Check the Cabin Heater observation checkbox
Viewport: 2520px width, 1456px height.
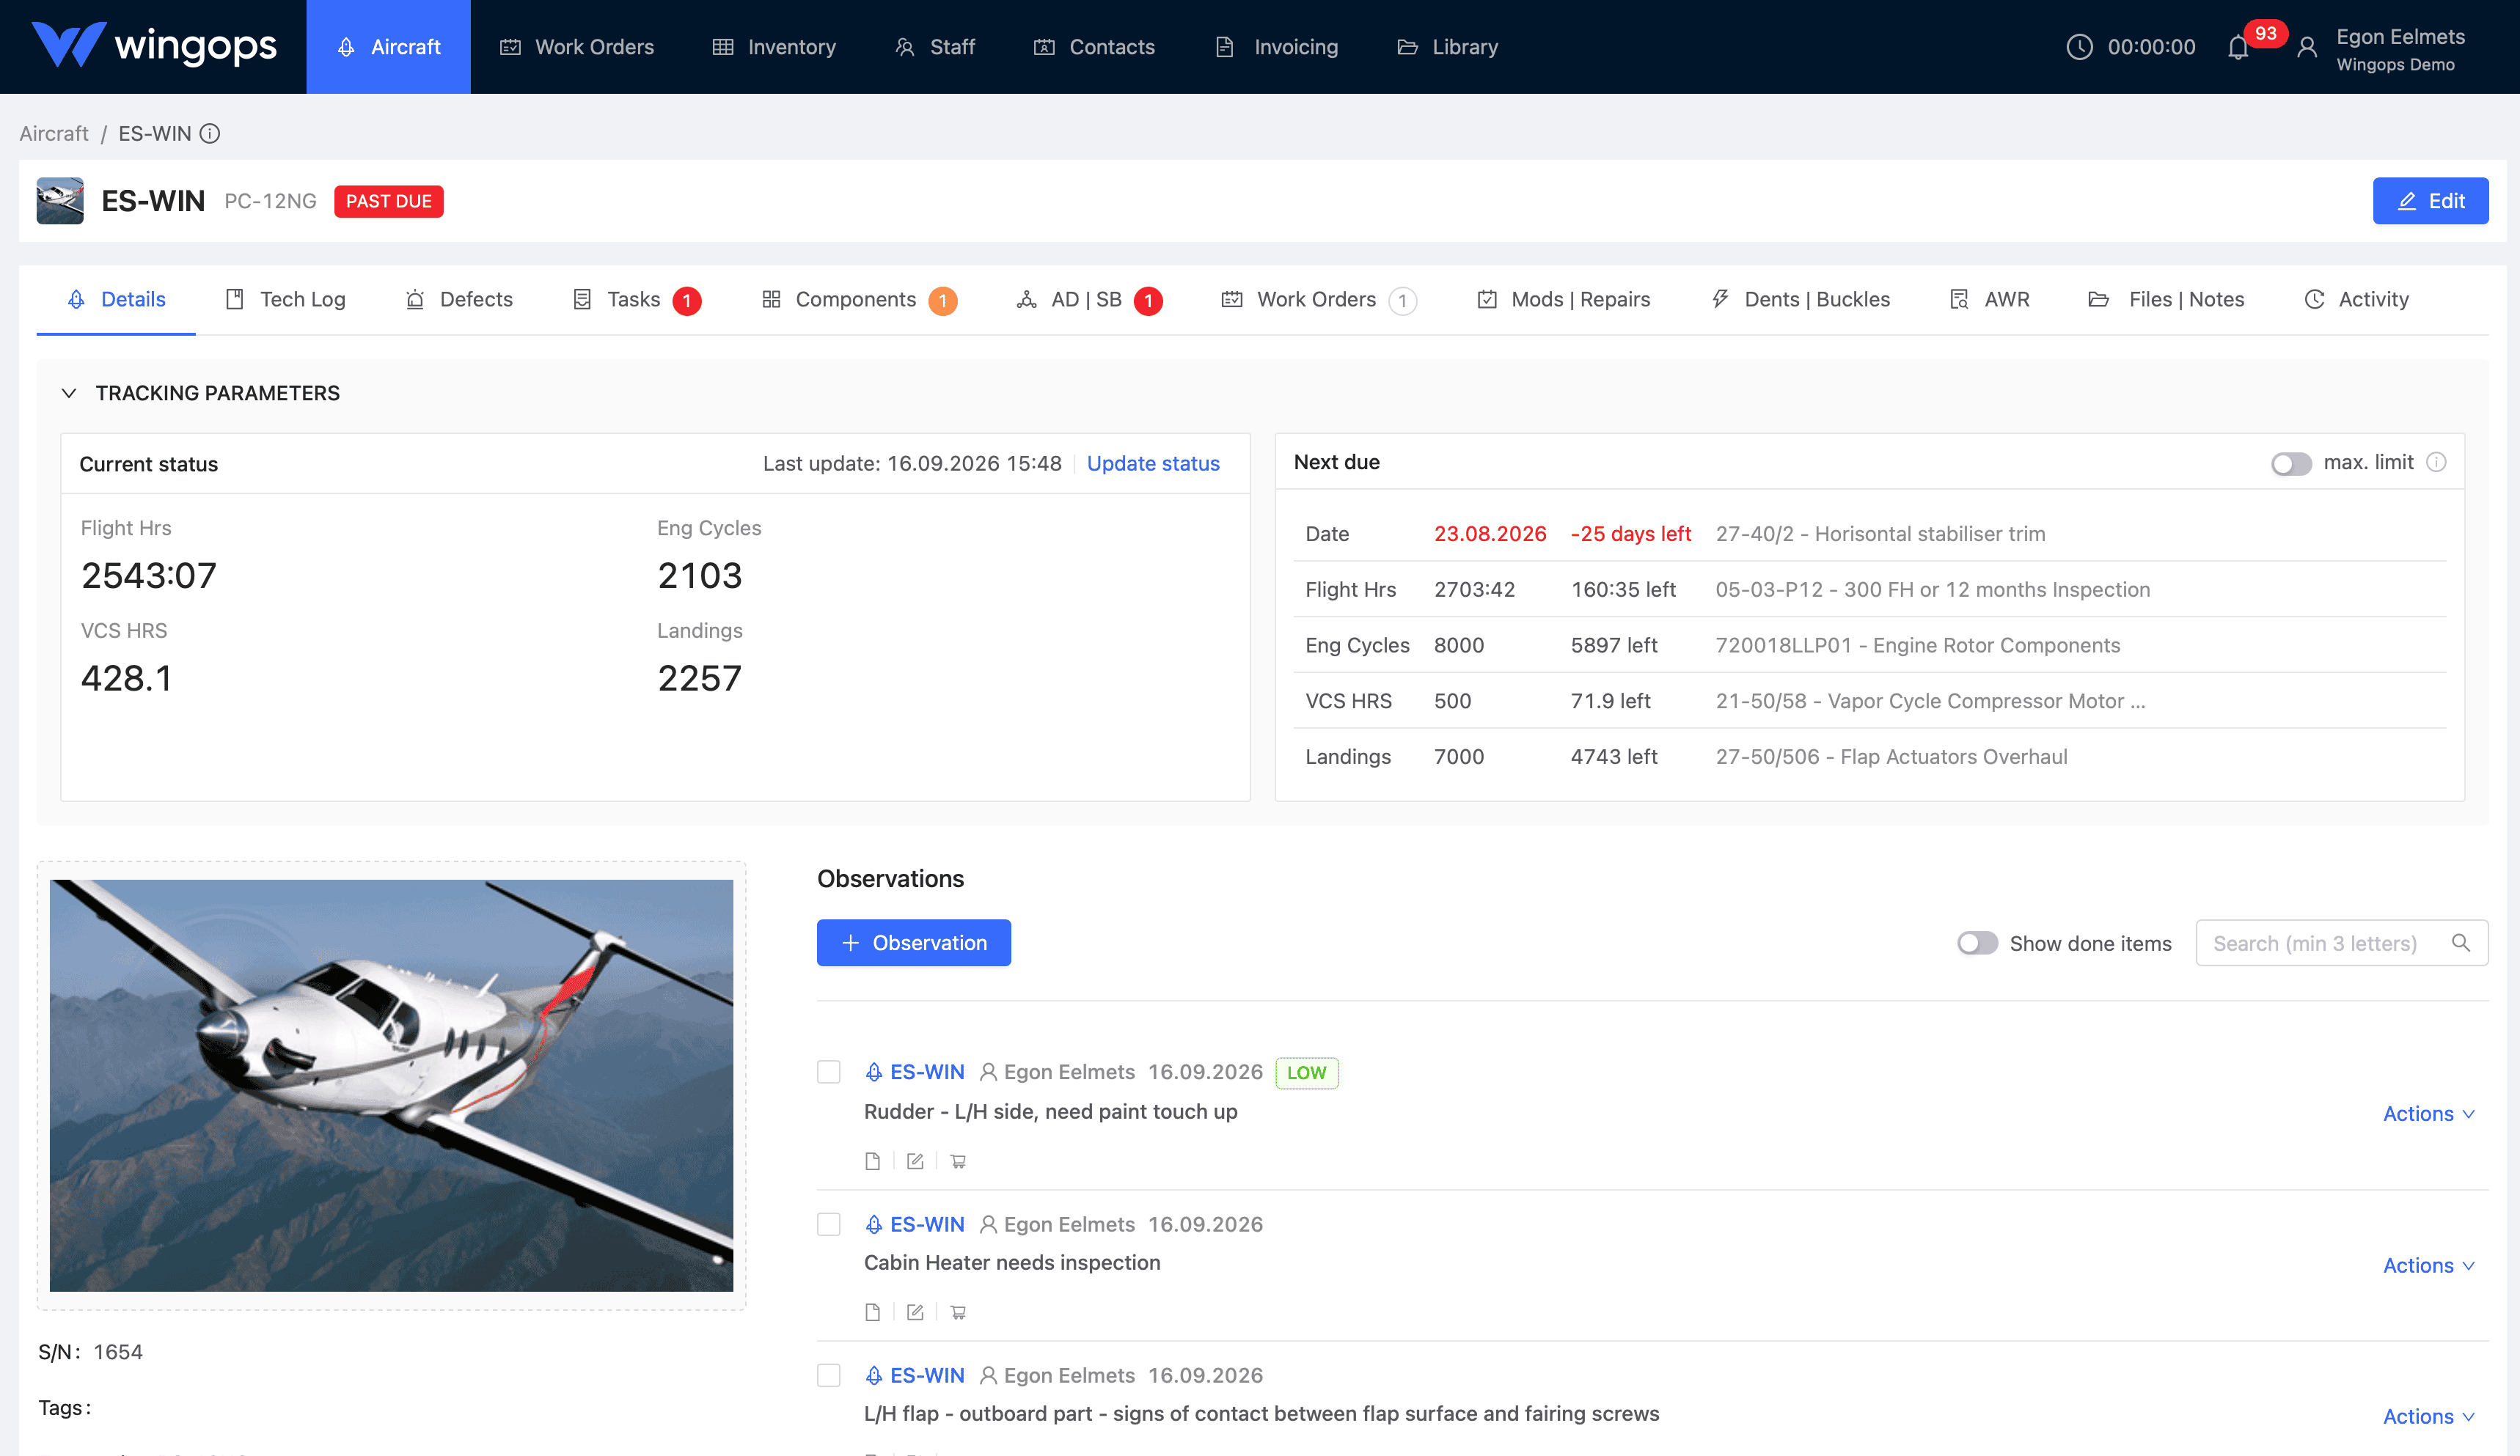pyautogui.click(x=829, y=1224)
